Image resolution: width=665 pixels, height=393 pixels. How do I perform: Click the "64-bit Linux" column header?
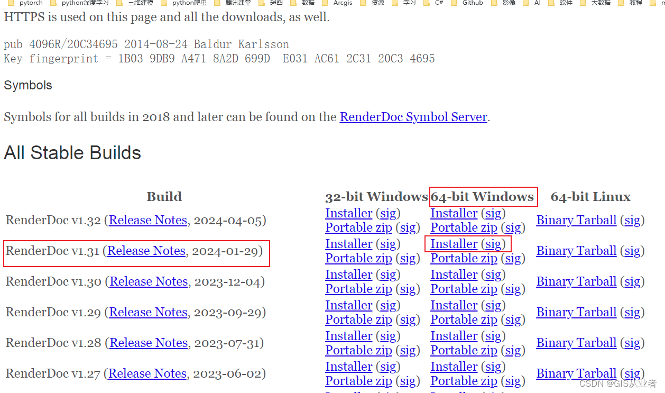click(x=590, y=197)
